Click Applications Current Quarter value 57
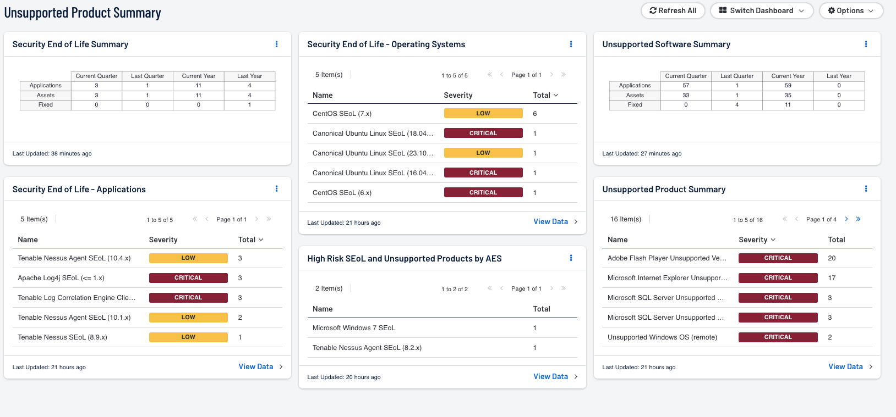This screenshot has width=896, height=417. (686, 86)
